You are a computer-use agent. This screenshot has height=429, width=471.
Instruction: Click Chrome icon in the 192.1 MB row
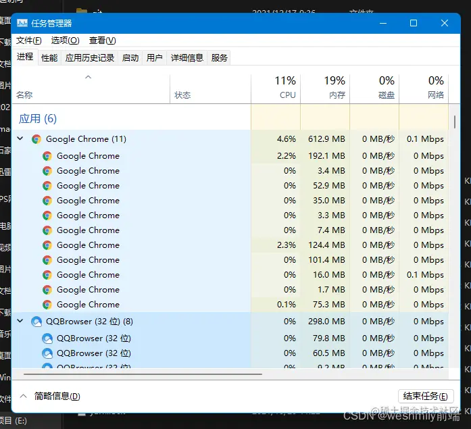click(x=47, y=156)
